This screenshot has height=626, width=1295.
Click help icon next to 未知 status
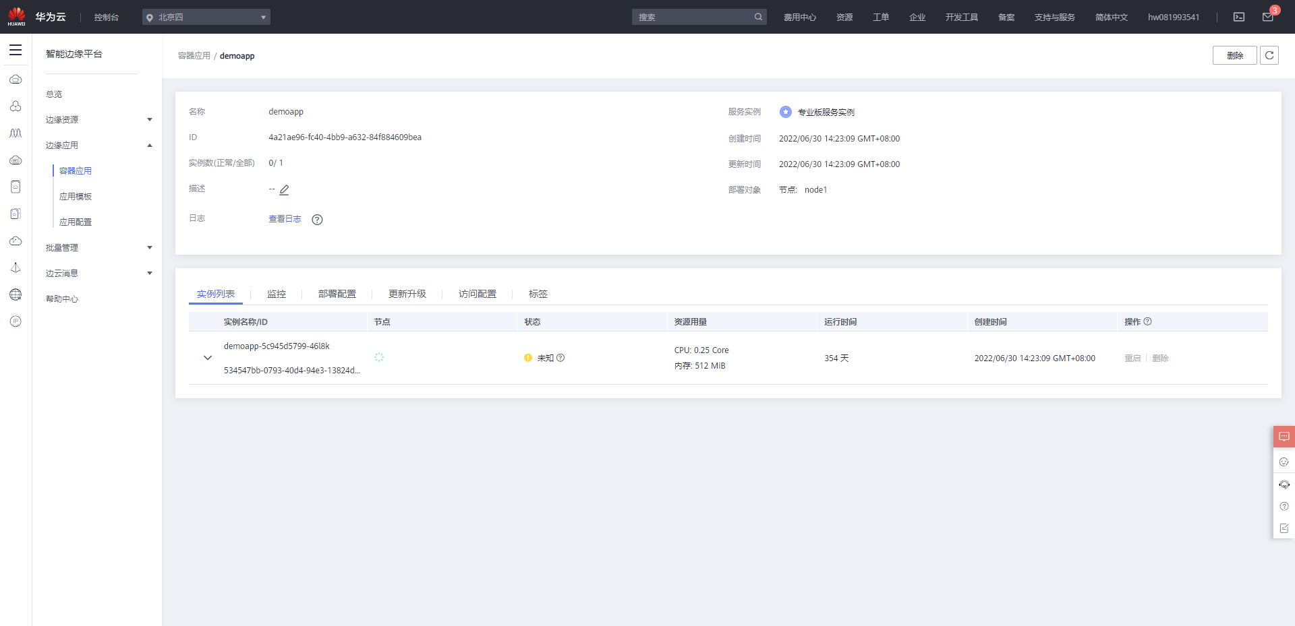coord(560,358)
